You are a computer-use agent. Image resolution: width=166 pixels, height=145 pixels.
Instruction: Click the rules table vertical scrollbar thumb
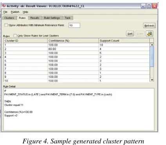pyautogui.click(x=152, y=57)
